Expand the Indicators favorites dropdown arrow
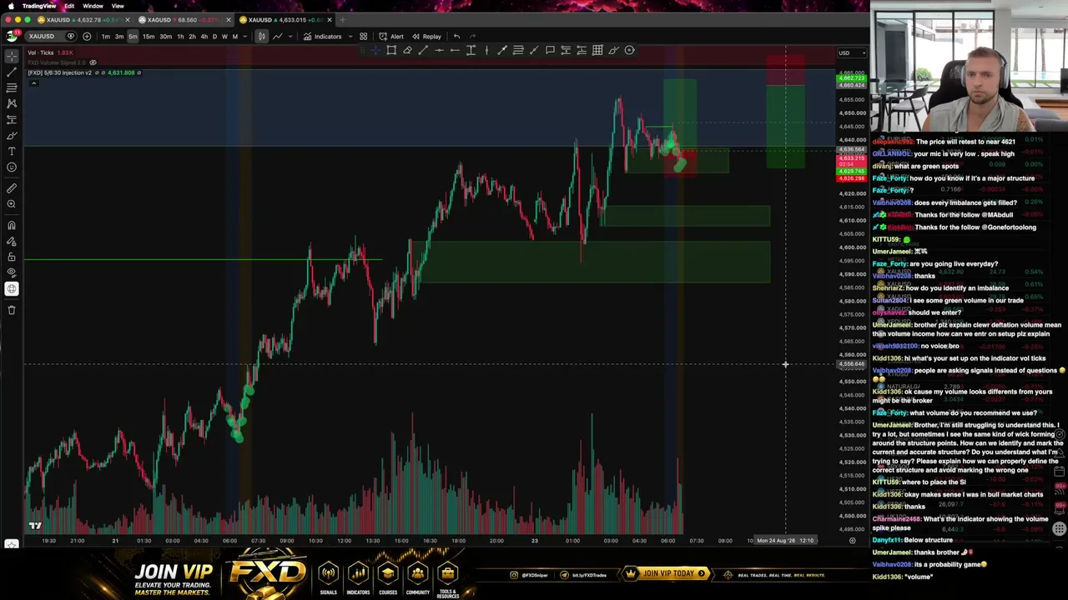This screenshot has height=600, width=1068. pos(350,37)
